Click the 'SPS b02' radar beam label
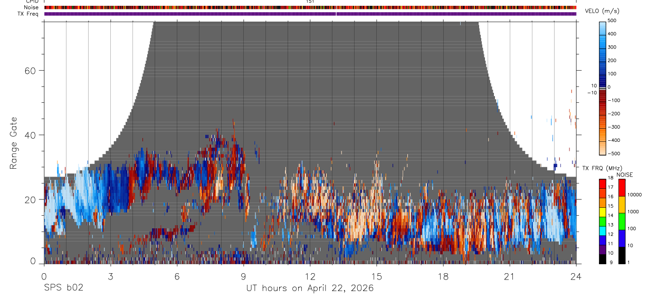 coord(63,288)
